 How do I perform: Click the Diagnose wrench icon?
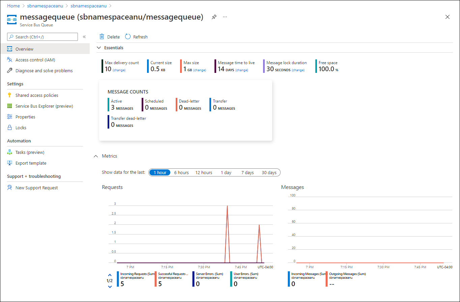(9, 71)
